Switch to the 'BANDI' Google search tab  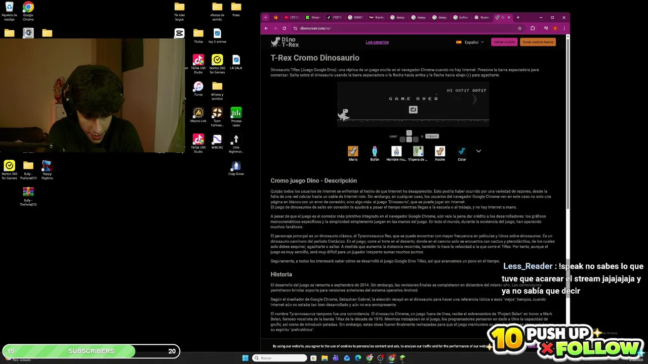pos(355,17)
